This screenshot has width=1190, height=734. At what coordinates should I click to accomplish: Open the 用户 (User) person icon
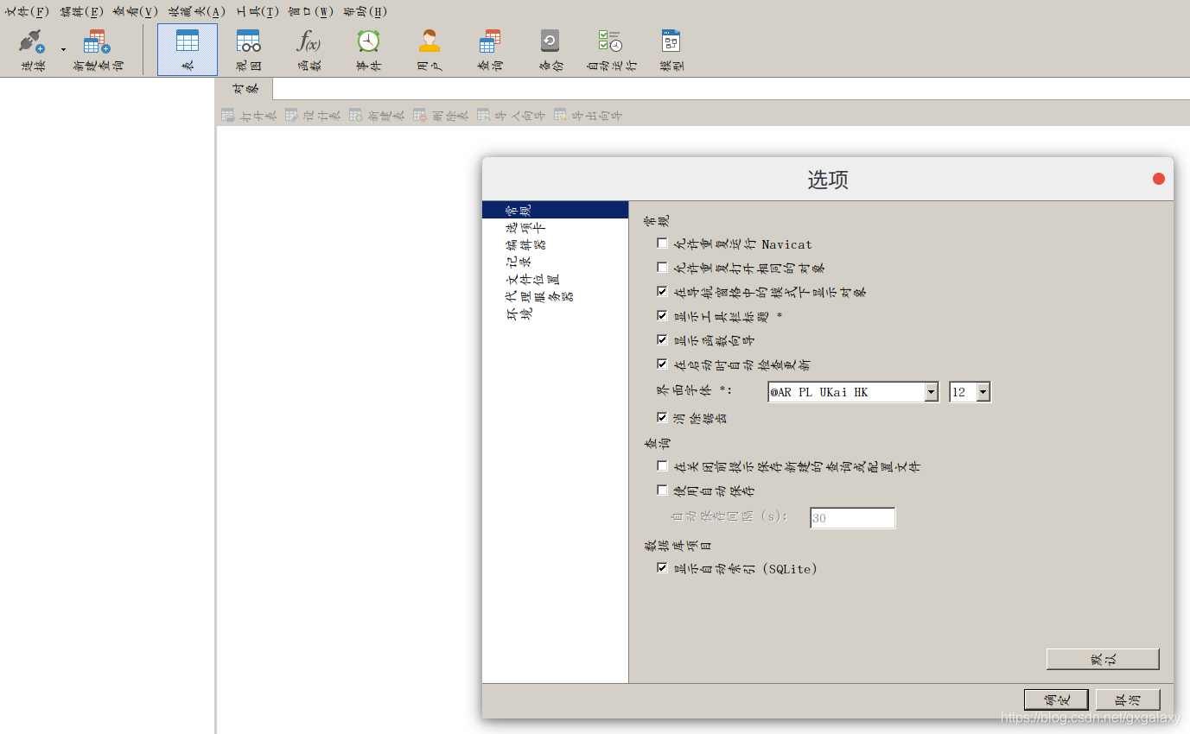[x=430, y=41]
